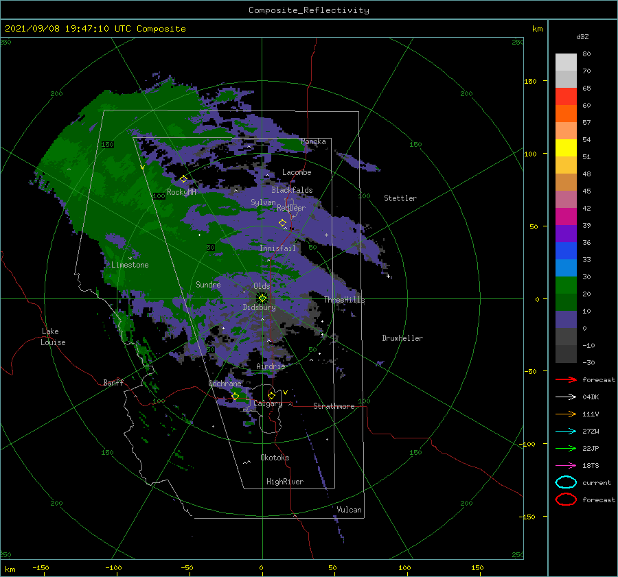Select the orange 57-60 dBZ swatch
618x577 pixels.
click(566, 114)
